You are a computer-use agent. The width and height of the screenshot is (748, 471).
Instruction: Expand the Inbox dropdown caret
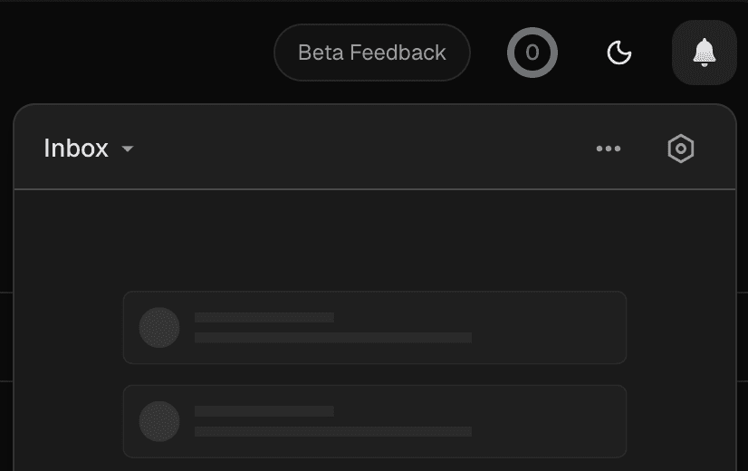128,149
